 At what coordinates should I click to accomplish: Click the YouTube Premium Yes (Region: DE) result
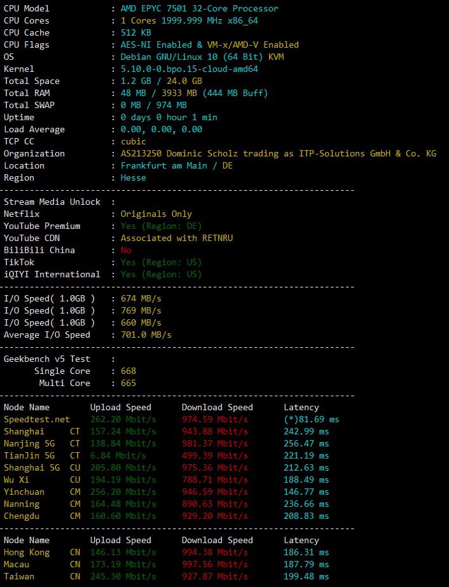(x=161, y=226)
